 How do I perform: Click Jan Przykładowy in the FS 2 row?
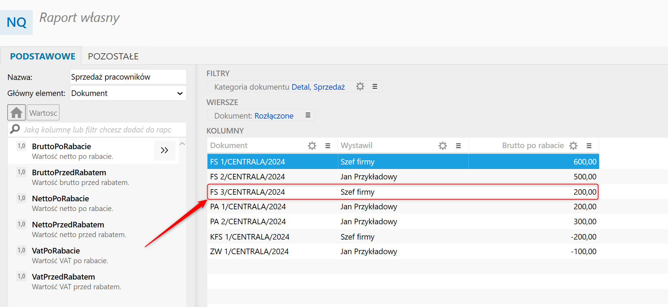tap(369, 177)
